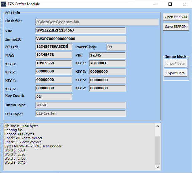
Task: Minimize the EZS Crafter Module window
Action: coord(156,4)
